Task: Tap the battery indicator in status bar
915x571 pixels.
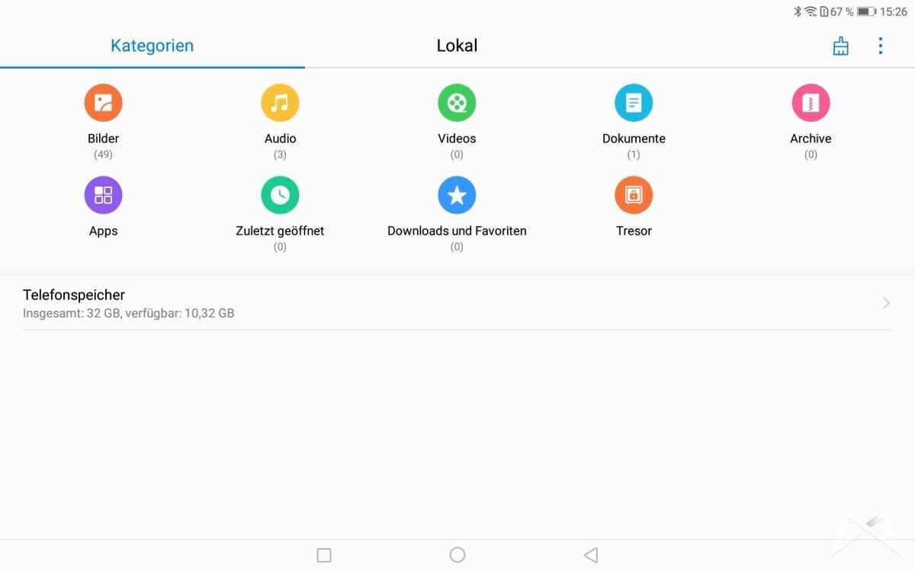Action: [865, 11]
